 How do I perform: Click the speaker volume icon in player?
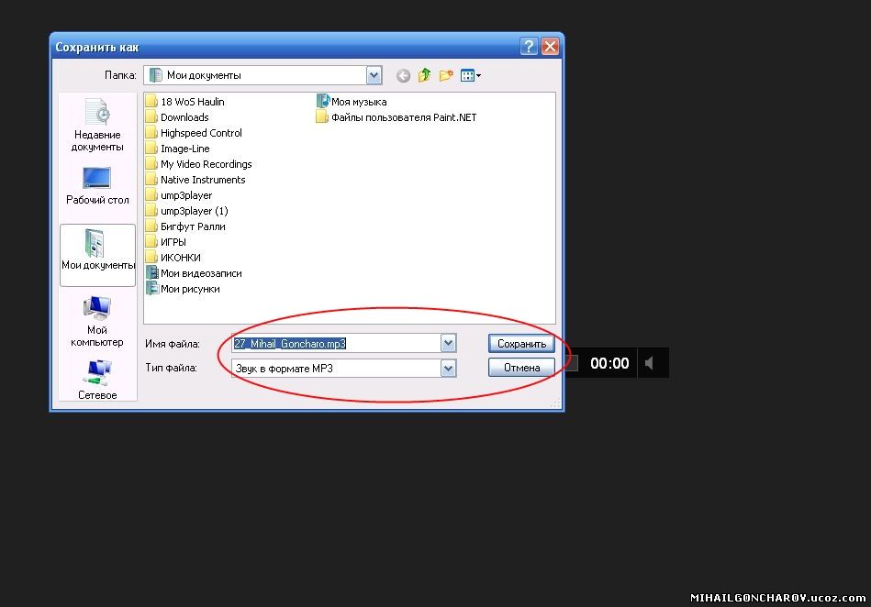coord(650,363)
